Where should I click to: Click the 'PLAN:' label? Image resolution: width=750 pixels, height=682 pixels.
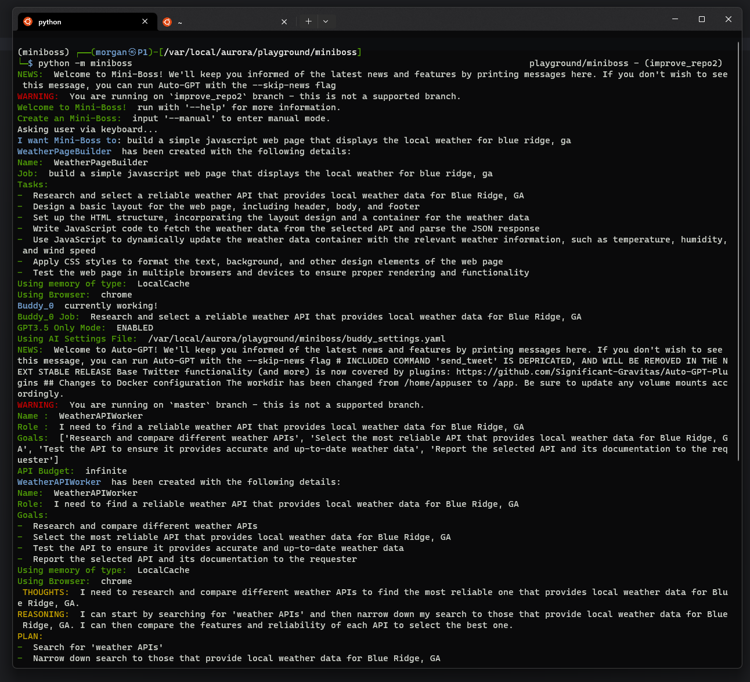click(x=30, y=636)
